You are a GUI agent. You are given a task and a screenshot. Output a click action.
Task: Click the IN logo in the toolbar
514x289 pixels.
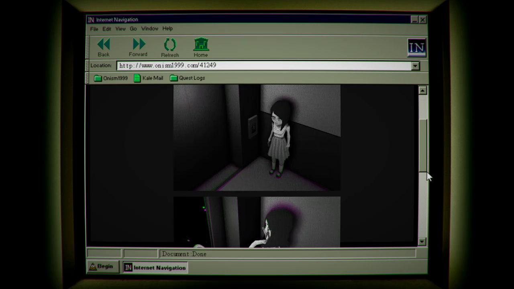click(x=416, y=48)
